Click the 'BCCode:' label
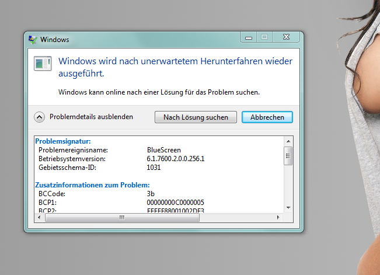This screenshot has width=380, height=275. point(52,194)
